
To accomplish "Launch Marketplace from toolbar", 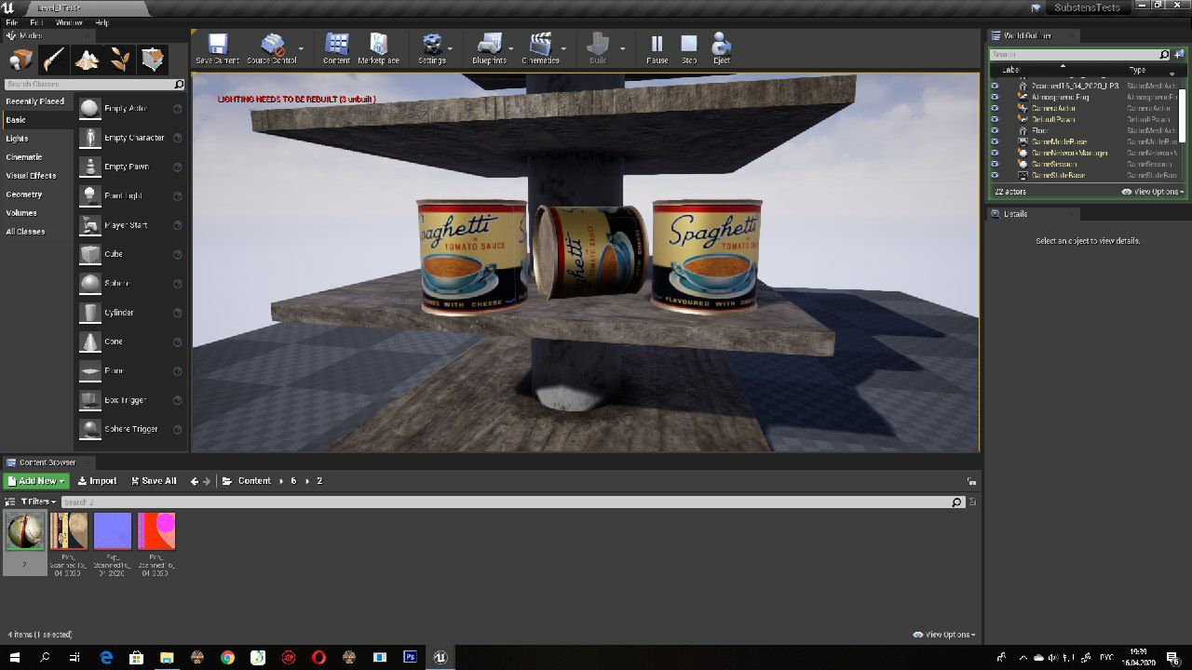I will [378, 48].
